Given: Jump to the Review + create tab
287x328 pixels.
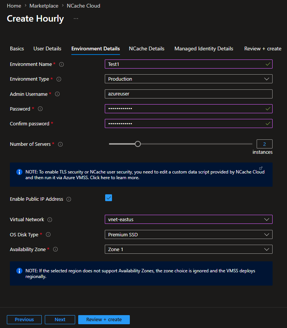Looking at the screenshot, I should point(263,48).
